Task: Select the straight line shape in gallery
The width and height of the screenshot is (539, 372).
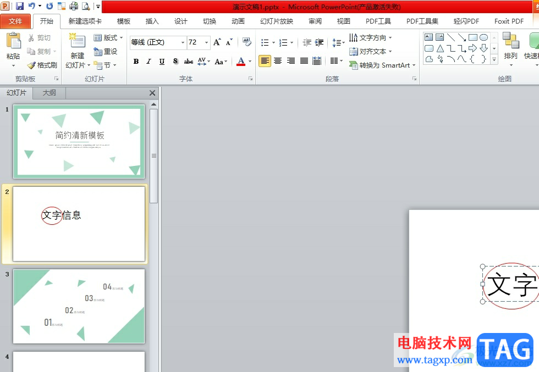Action: click(451, 37)
